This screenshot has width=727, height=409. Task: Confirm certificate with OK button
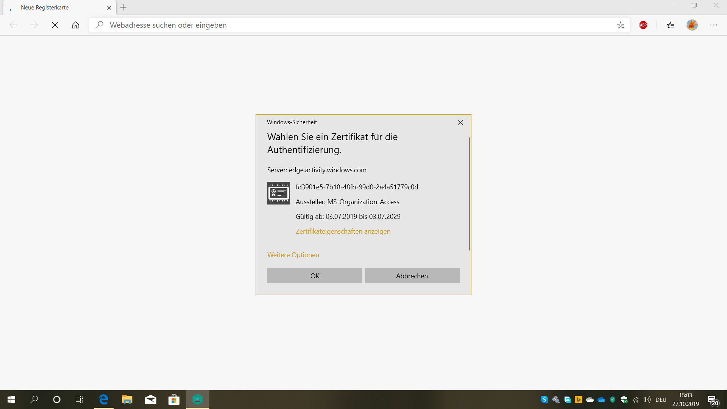click(315, 276)
